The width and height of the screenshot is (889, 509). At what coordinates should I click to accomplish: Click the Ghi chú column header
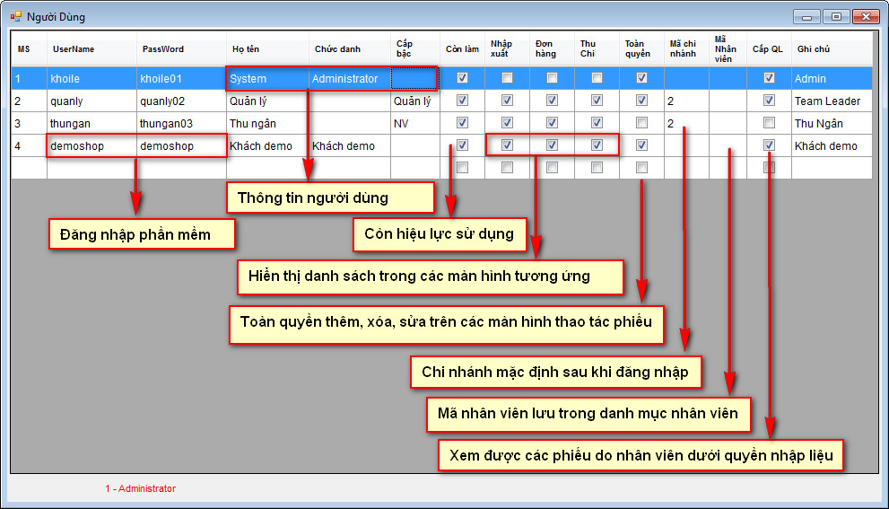click(832, 48)
